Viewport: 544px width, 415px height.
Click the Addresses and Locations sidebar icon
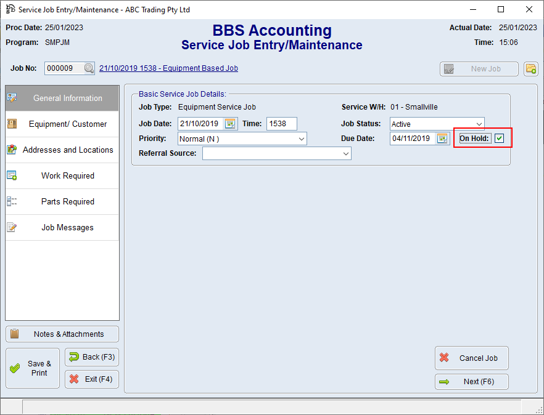(11, 150)
